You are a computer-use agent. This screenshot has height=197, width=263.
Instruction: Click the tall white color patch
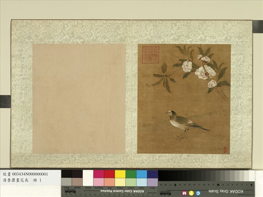(x=88, y=178)
